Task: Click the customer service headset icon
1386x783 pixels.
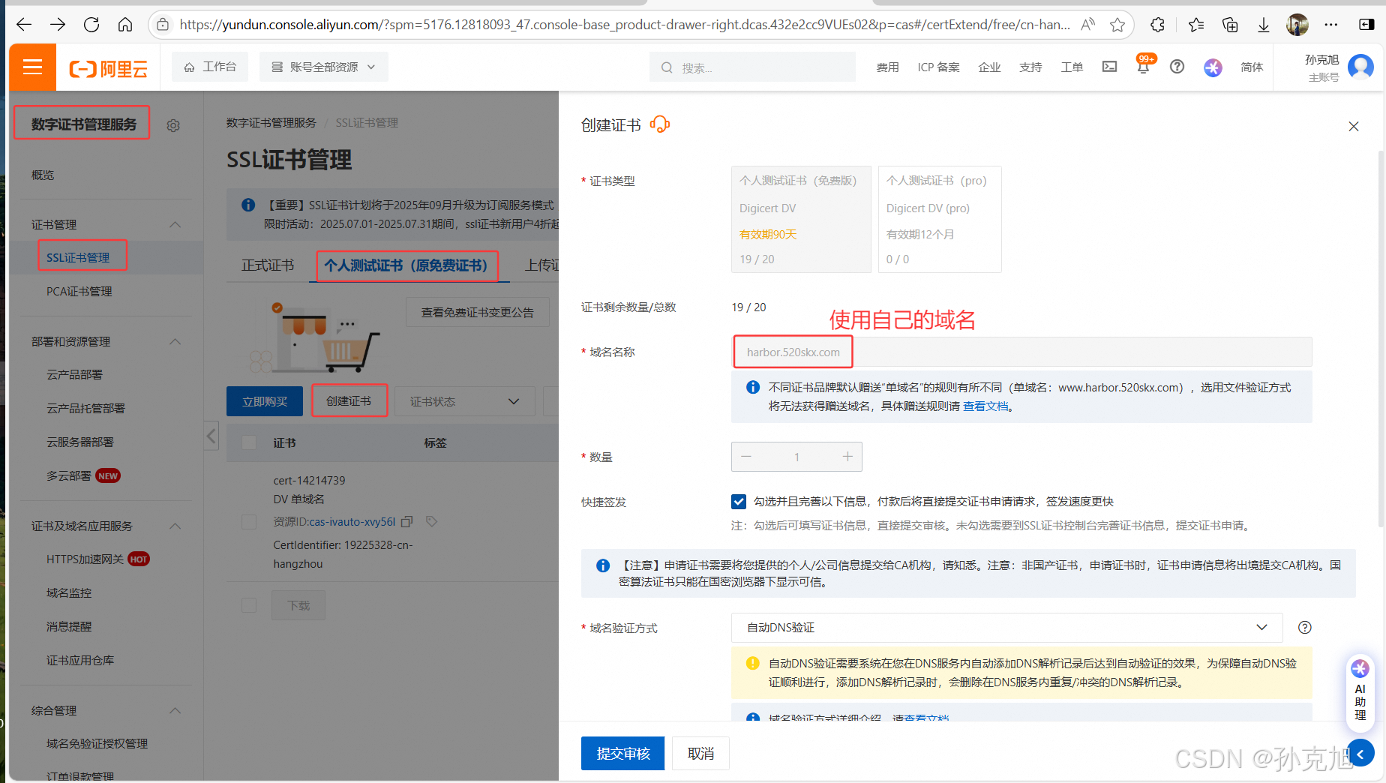Action: [x=660, y=124]
